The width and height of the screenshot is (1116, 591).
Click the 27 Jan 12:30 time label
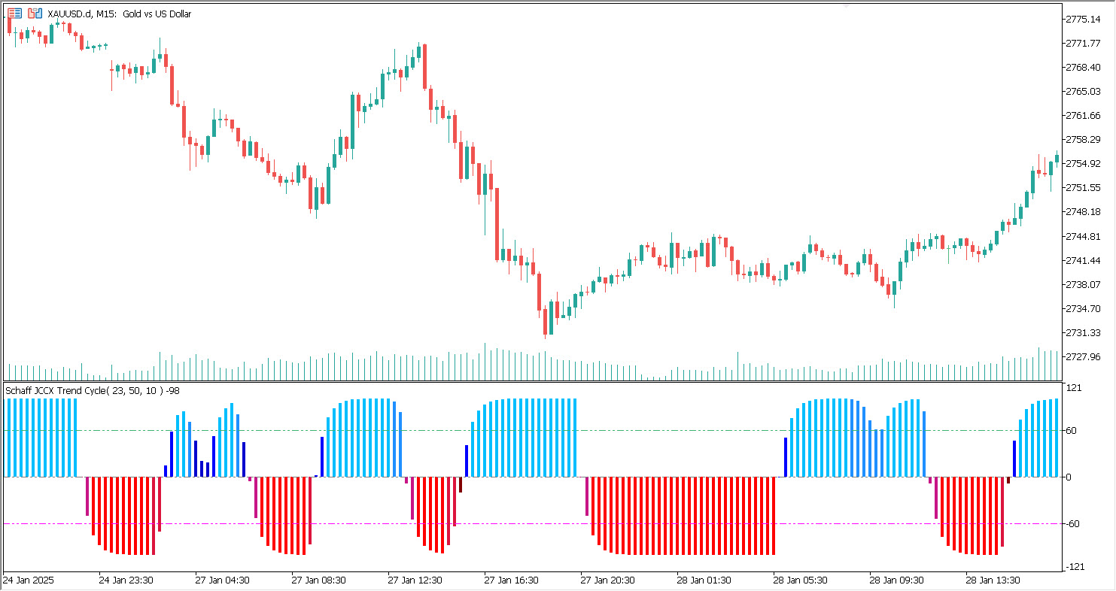click(415, 580)
